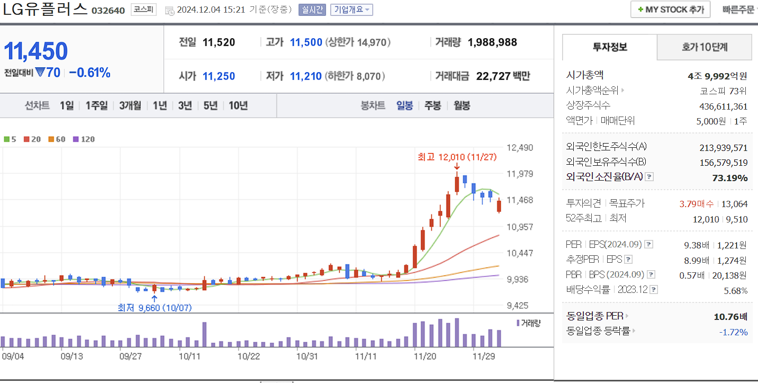Click the LG유플러스 stock name heading
The image size is (758, 383).
pyautogui.click(x=46, y=10)
